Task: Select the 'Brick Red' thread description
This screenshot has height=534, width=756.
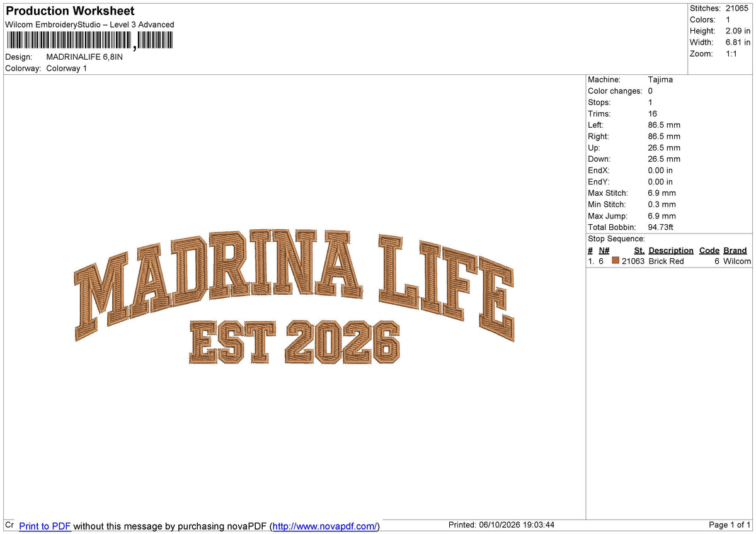Action: (x=666, y=261)
